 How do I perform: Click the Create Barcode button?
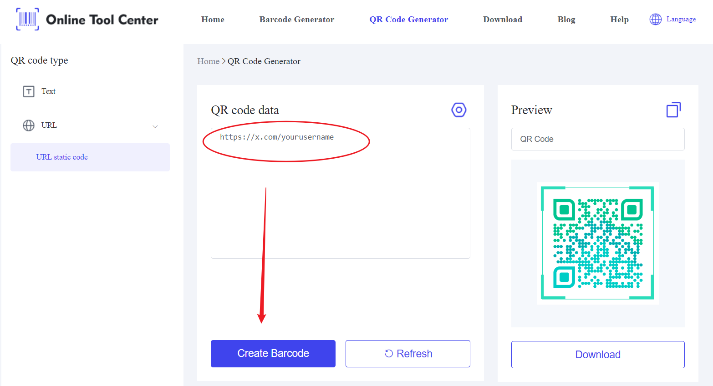273,354
